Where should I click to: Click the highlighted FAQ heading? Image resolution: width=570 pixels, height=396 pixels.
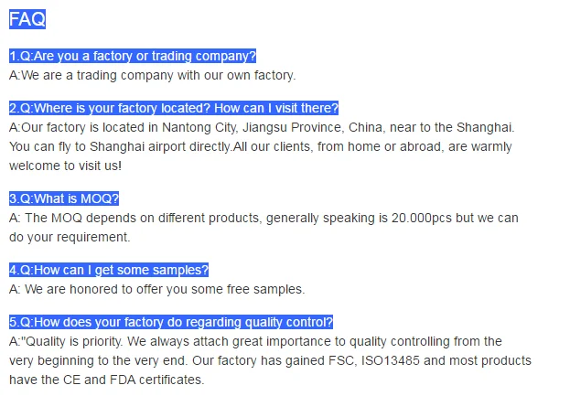pos(27,18)
